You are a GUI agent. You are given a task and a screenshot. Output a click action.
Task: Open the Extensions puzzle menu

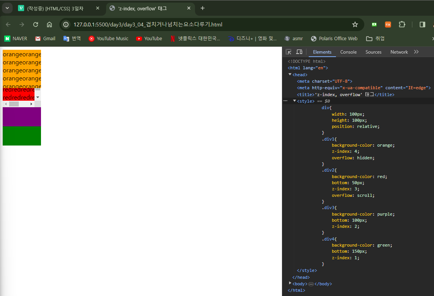402,25
